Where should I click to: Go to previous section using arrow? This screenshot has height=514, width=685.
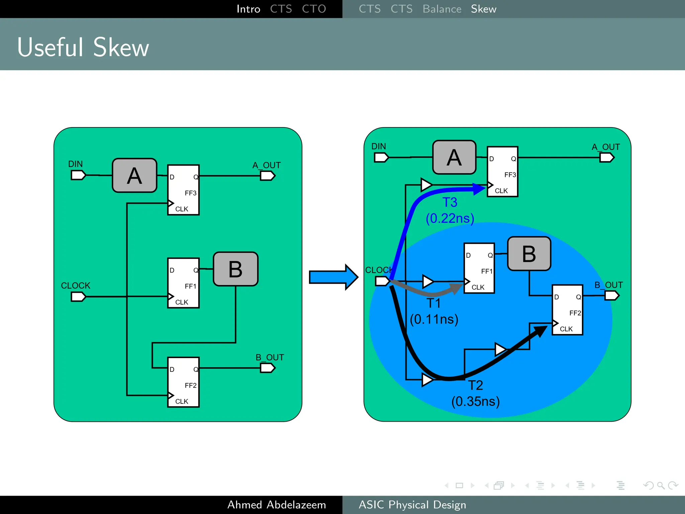567,486
